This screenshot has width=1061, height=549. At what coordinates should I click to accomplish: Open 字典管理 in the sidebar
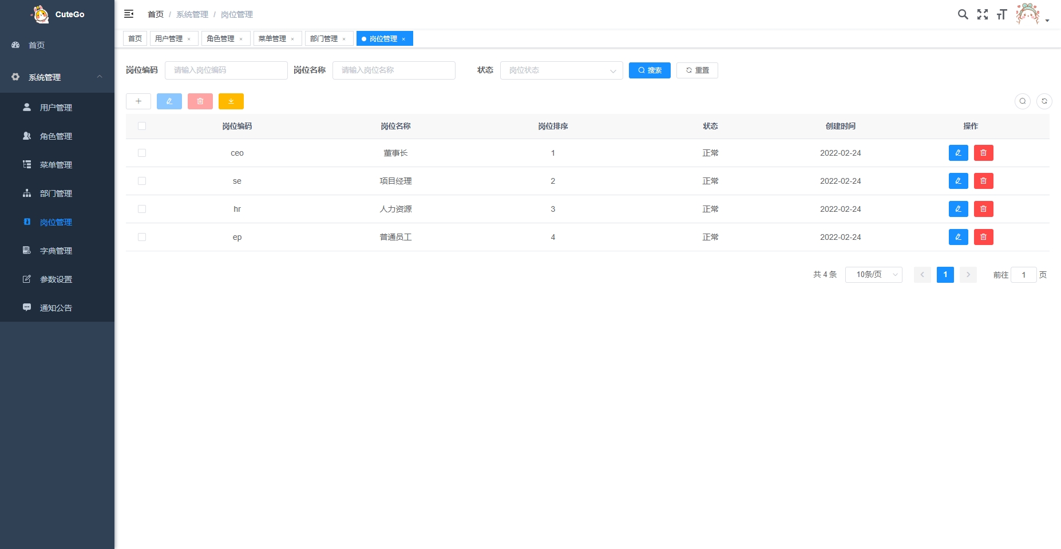tap(57, 251)
